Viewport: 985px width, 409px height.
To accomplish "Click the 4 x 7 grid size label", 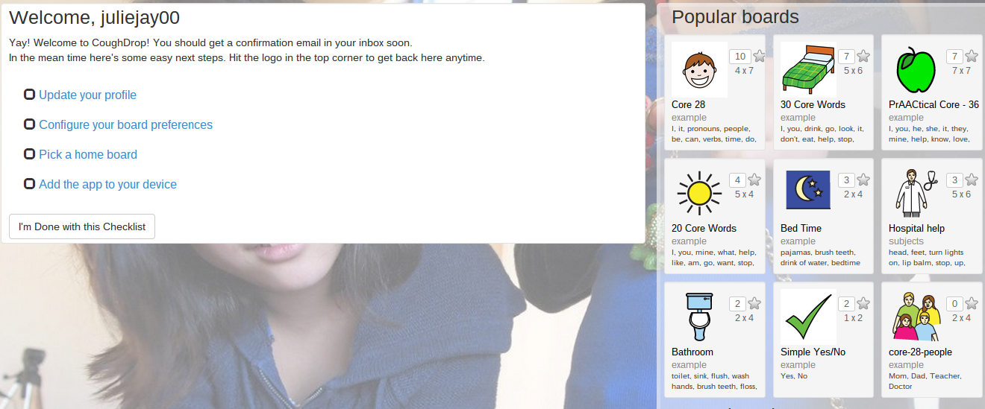I will pos(744,71).
